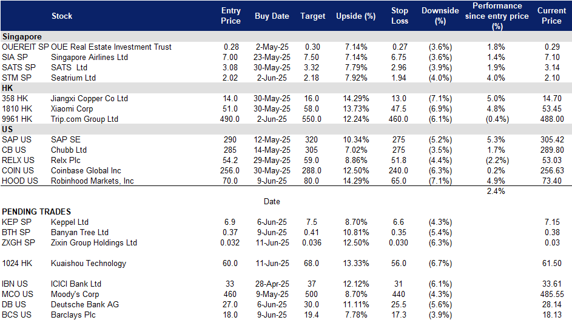The image size is (572, 320).
Task: Click the SATS SP ticker cell
Action: click(x=19, y=67)
